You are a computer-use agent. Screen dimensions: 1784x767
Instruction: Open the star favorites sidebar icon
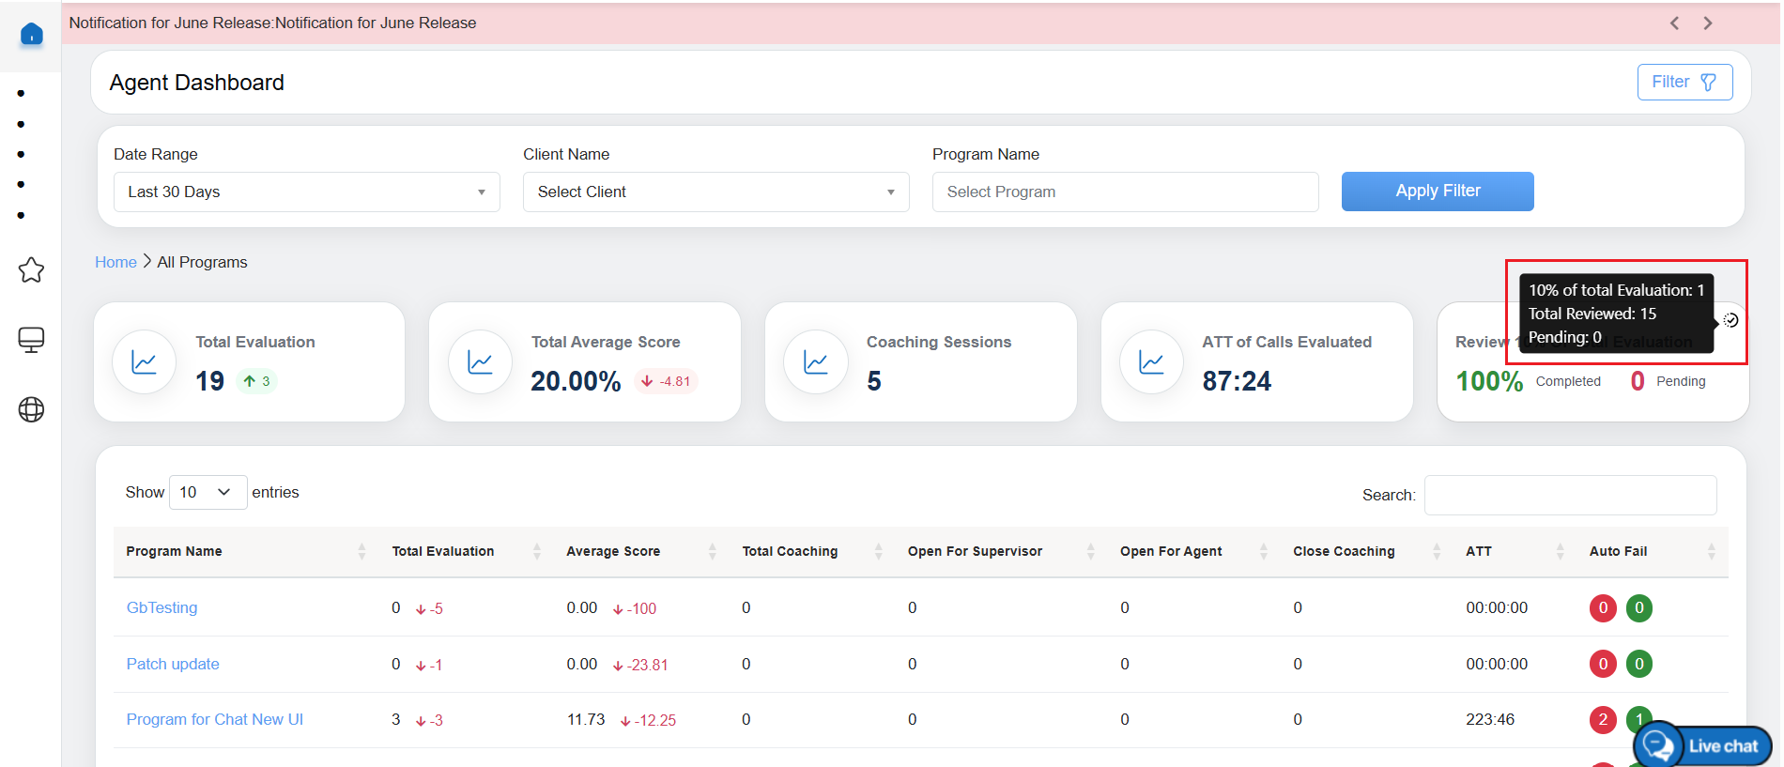pos(31,270)
